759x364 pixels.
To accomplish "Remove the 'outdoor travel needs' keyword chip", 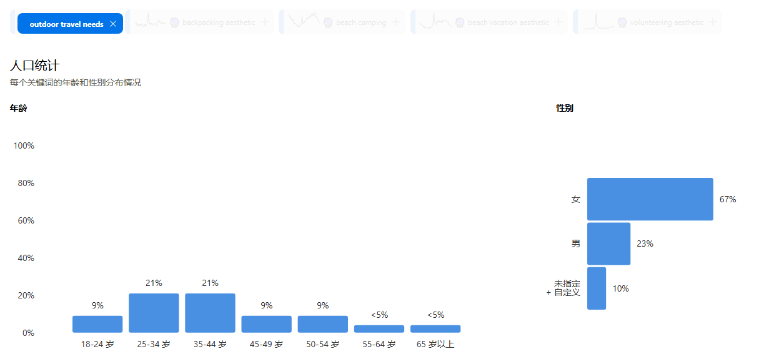I will [x=112, y=24].
